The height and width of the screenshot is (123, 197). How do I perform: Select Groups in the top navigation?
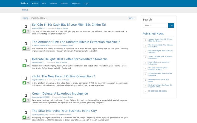point(64,3)
